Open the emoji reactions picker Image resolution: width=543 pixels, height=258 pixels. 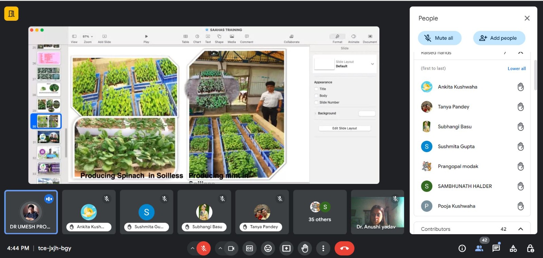pyautogui.click(x=268, y=248)
